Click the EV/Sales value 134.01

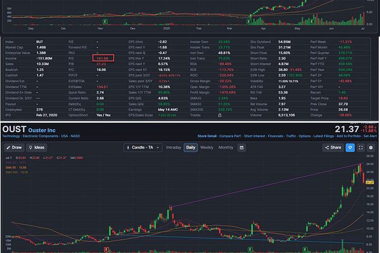pos(102,87)
